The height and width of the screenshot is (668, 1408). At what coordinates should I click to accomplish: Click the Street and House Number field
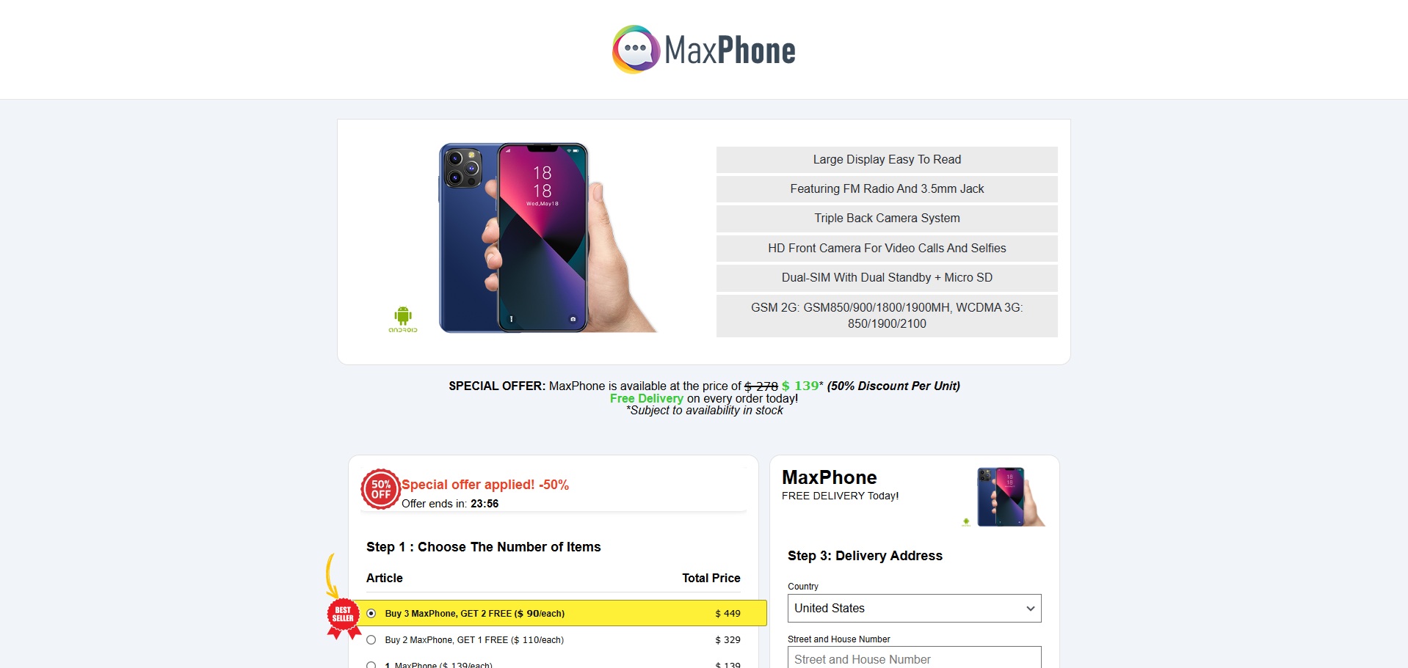pos(915,658)
